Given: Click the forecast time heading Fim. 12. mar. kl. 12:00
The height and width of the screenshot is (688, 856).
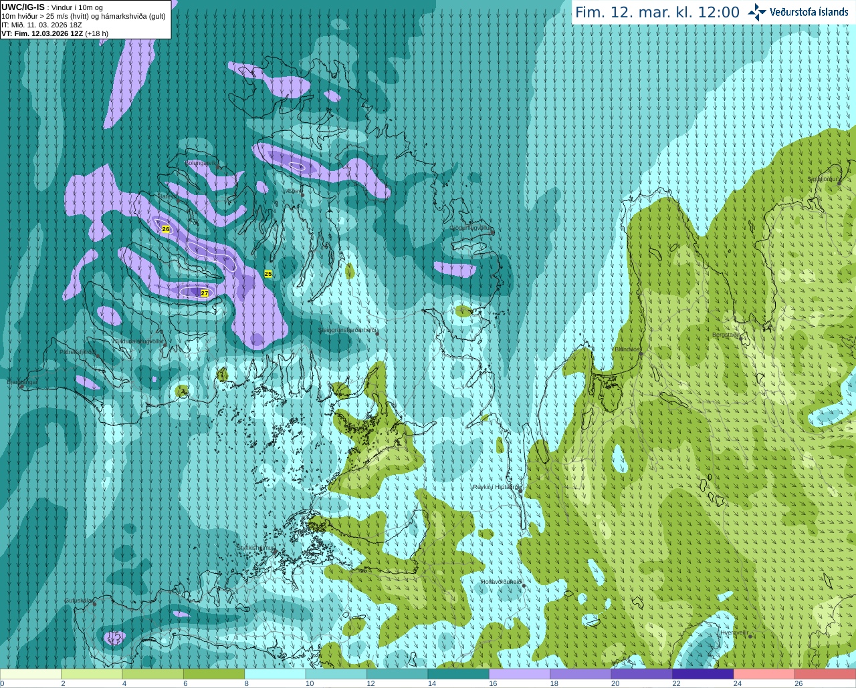Looking at the screenshot, I should 657,13.
